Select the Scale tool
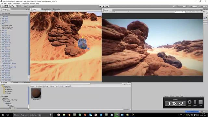 [x=13, y=6]
